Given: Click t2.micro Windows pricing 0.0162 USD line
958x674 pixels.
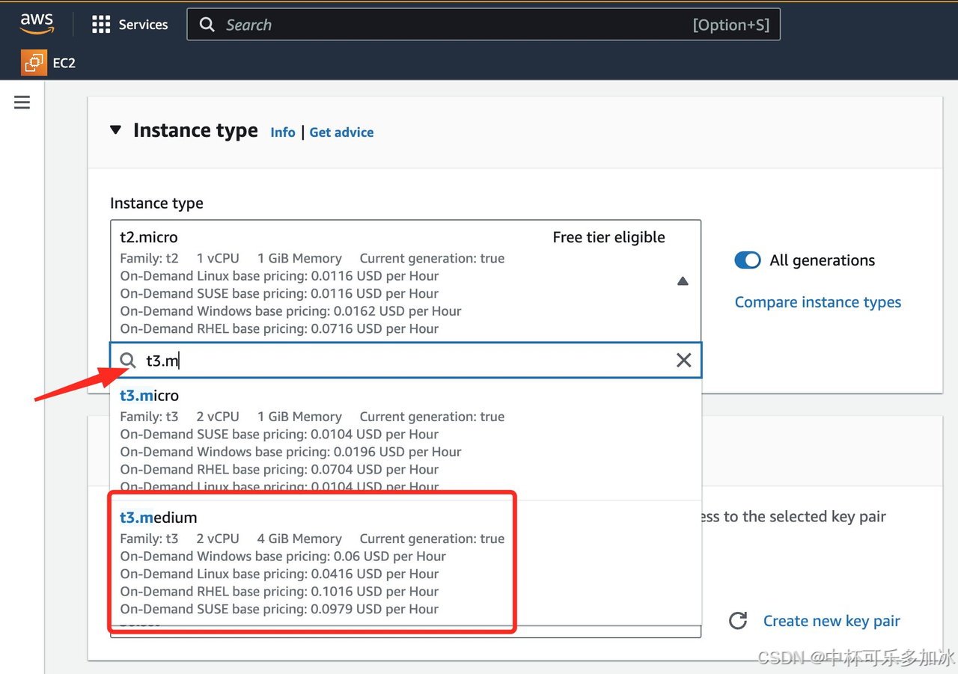Looking at the screenshot, I should click(290, 311).
